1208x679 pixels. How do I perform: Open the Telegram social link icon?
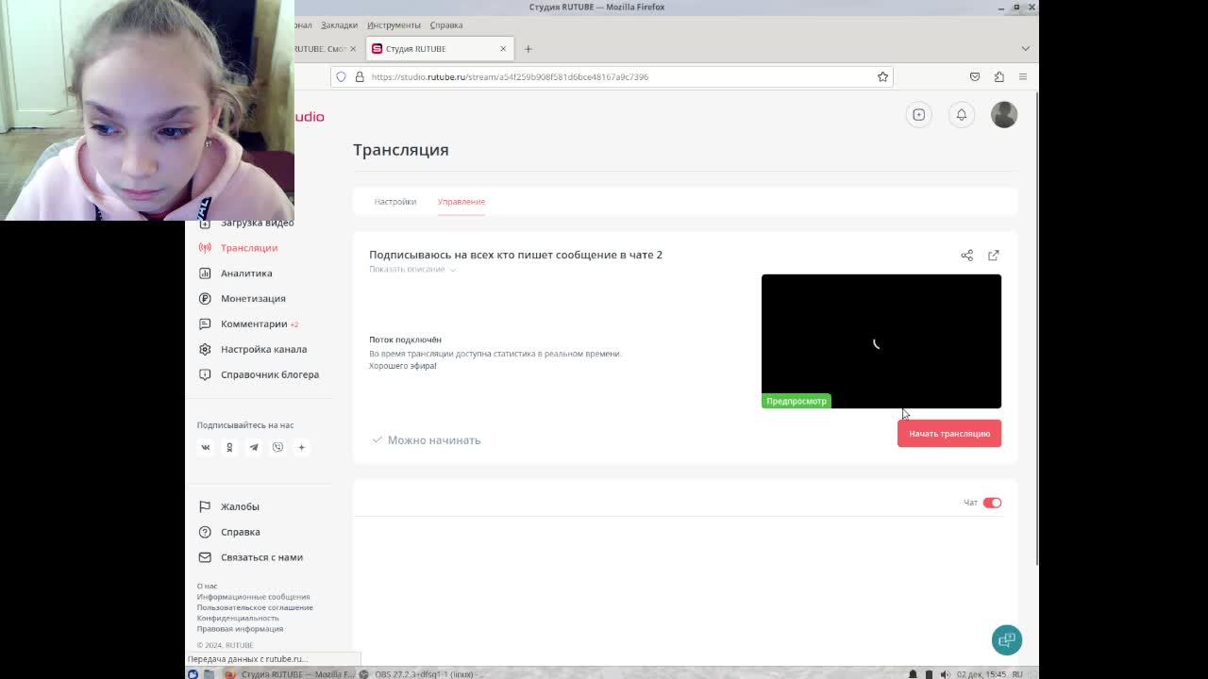pyautogui.click(x=253, y=447)
